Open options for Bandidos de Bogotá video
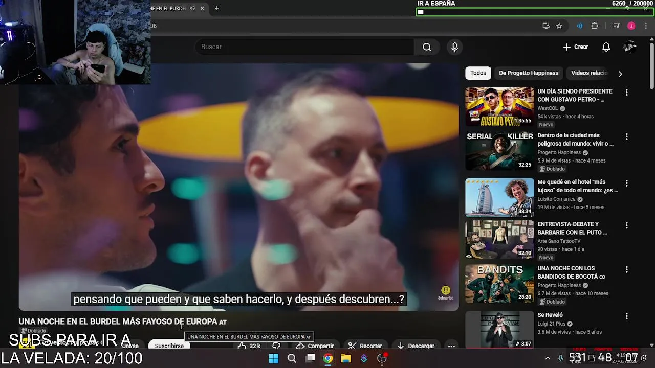Viewport: 655px width, 368px height. point(626,269)
